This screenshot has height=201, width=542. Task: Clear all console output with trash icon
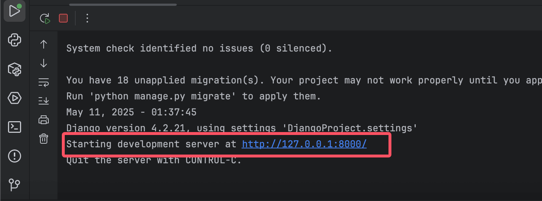(44, 139)
